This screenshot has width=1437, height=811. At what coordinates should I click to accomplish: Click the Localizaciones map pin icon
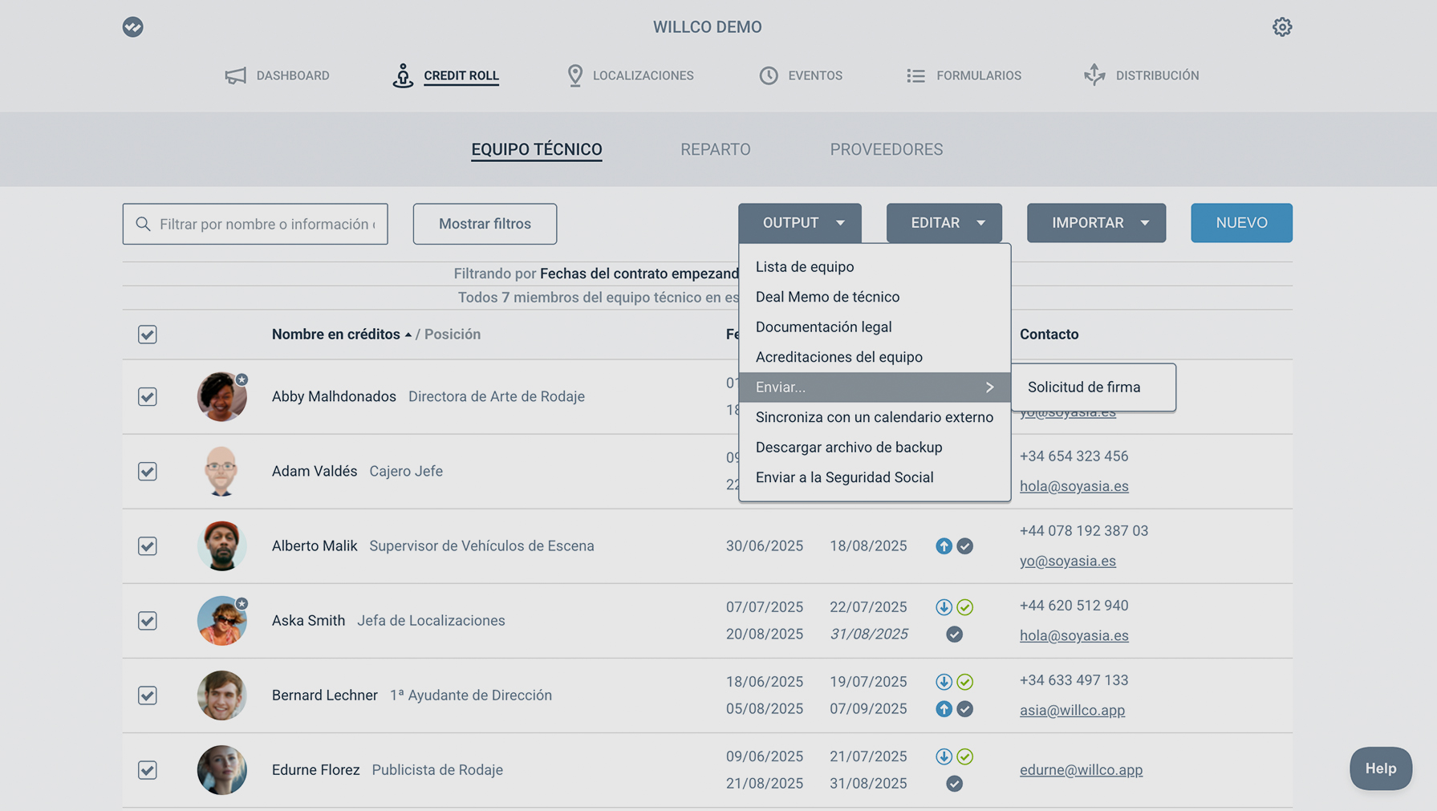click(574, 75)
